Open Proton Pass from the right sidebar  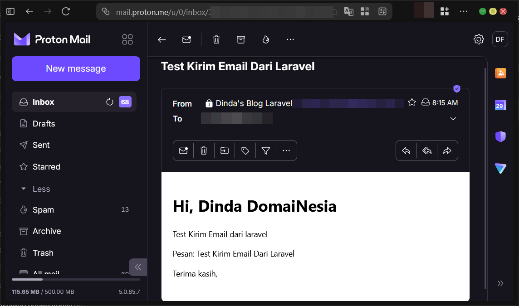pos(500,136)
